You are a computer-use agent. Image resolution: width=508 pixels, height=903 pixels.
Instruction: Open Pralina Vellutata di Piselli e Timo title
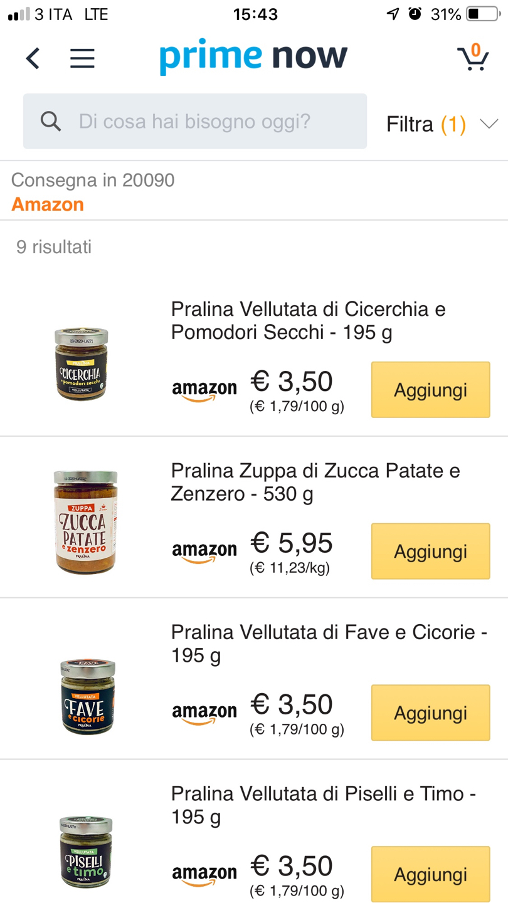(x=323, y=805)
